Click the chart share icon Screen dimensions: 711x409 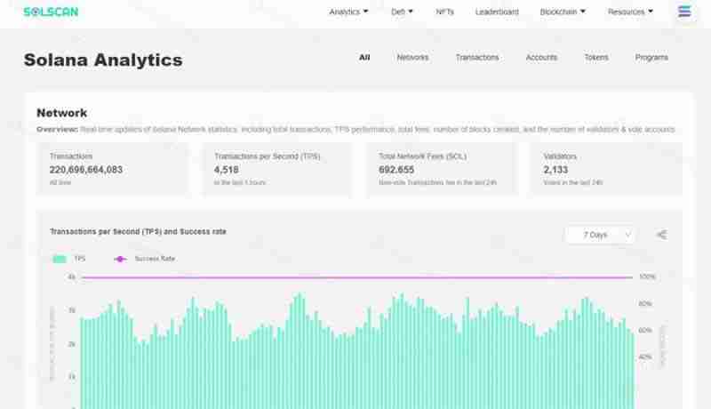[661, 235]
